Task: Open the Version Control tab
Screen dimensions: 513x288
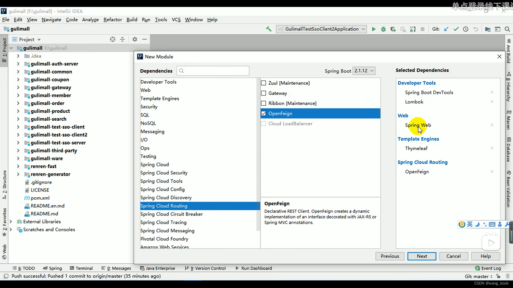Action: tap(205, 268)
